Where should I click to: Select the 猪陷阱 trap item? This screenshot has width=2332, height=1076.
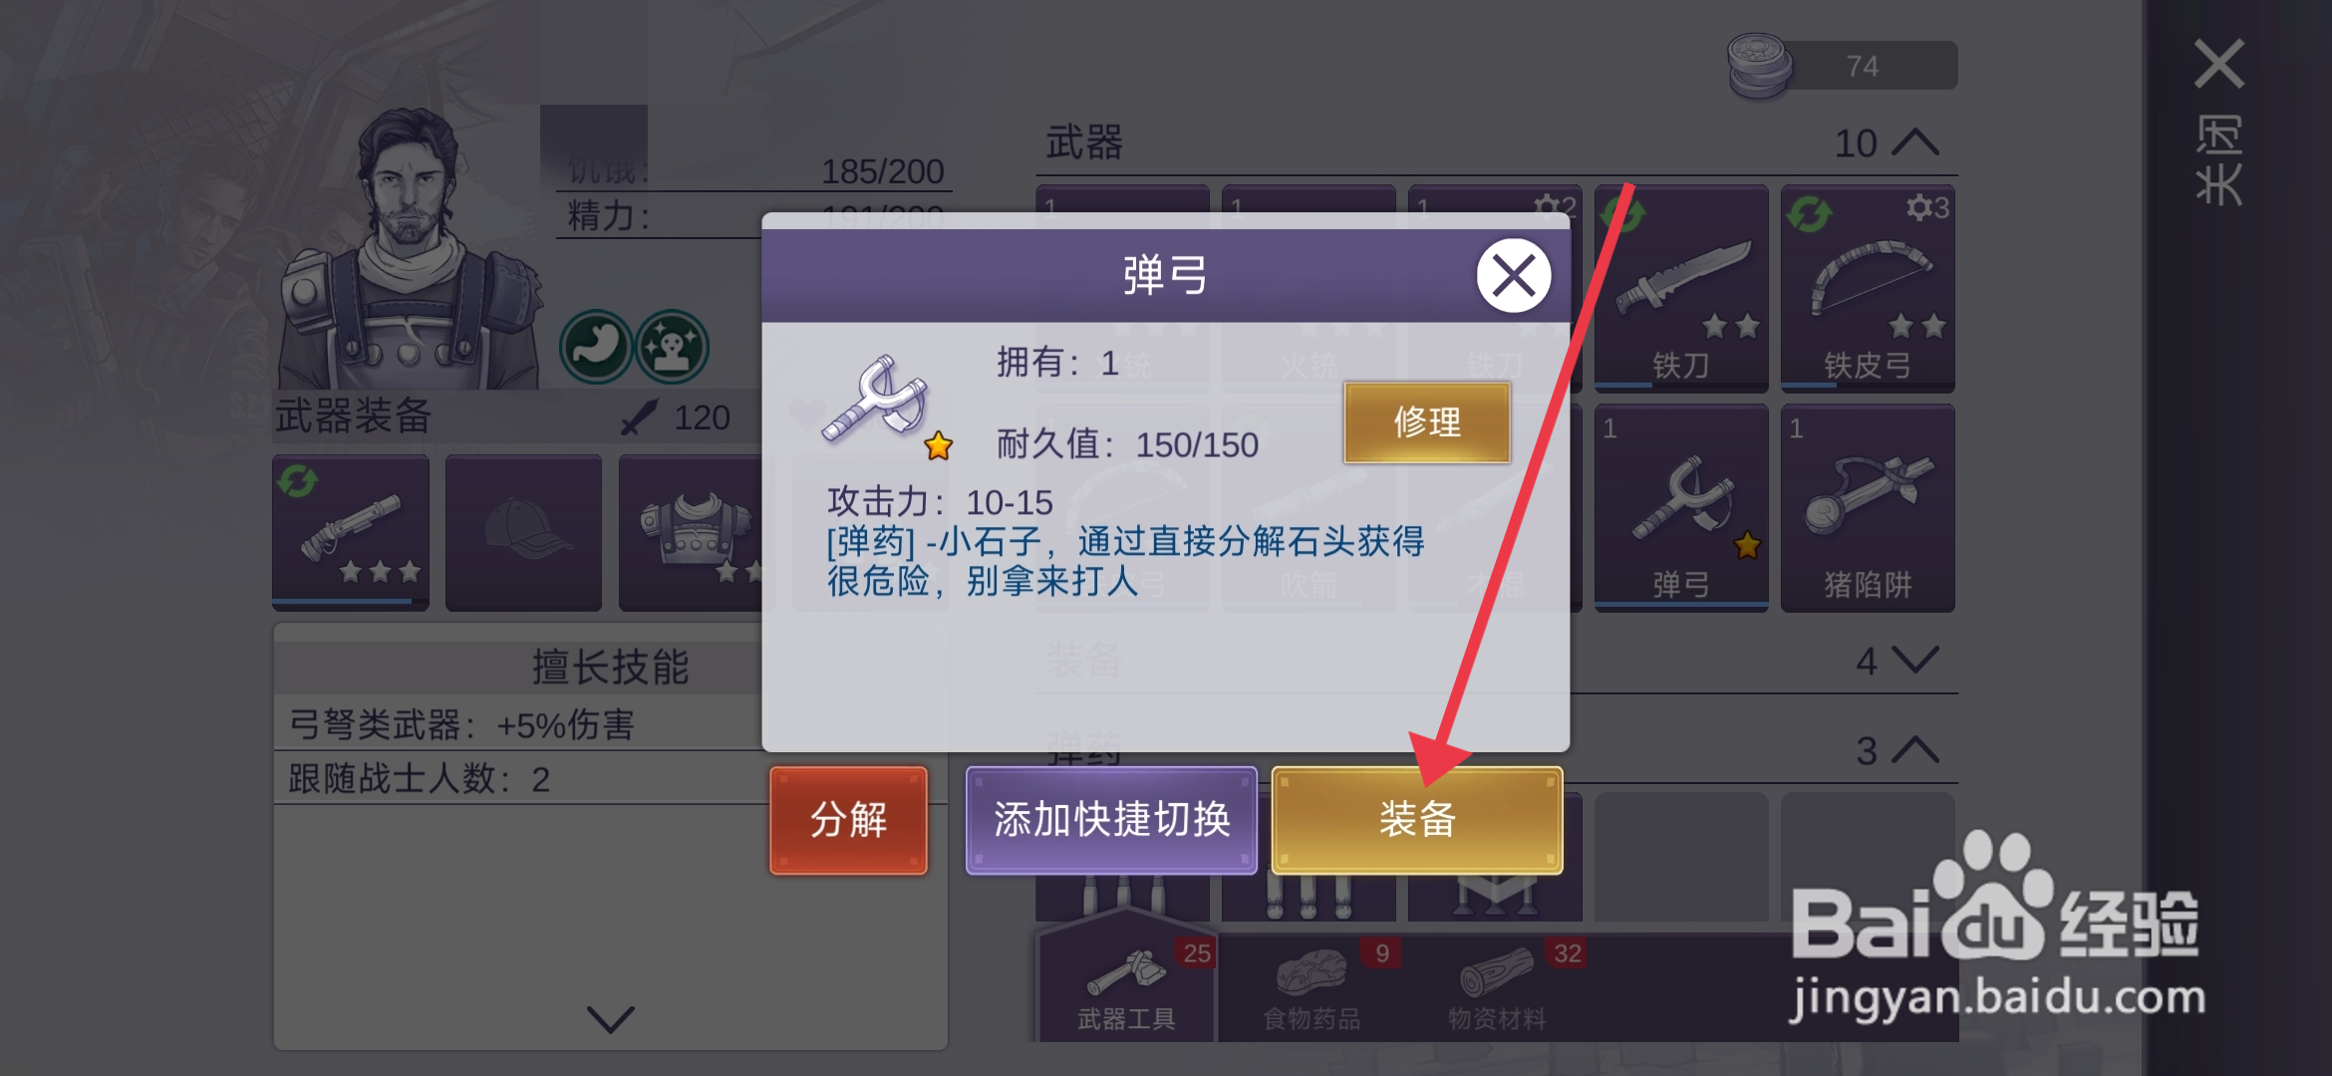click(x=1868, y=507)
